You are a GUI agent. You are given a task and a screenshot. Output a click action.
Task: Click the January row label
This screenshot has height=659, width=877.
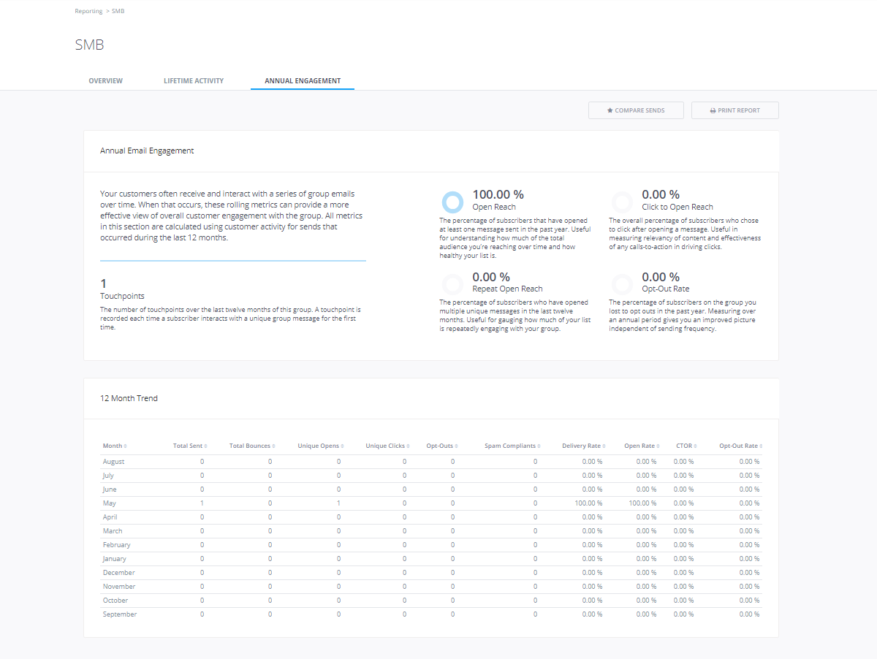click(114, 559)
